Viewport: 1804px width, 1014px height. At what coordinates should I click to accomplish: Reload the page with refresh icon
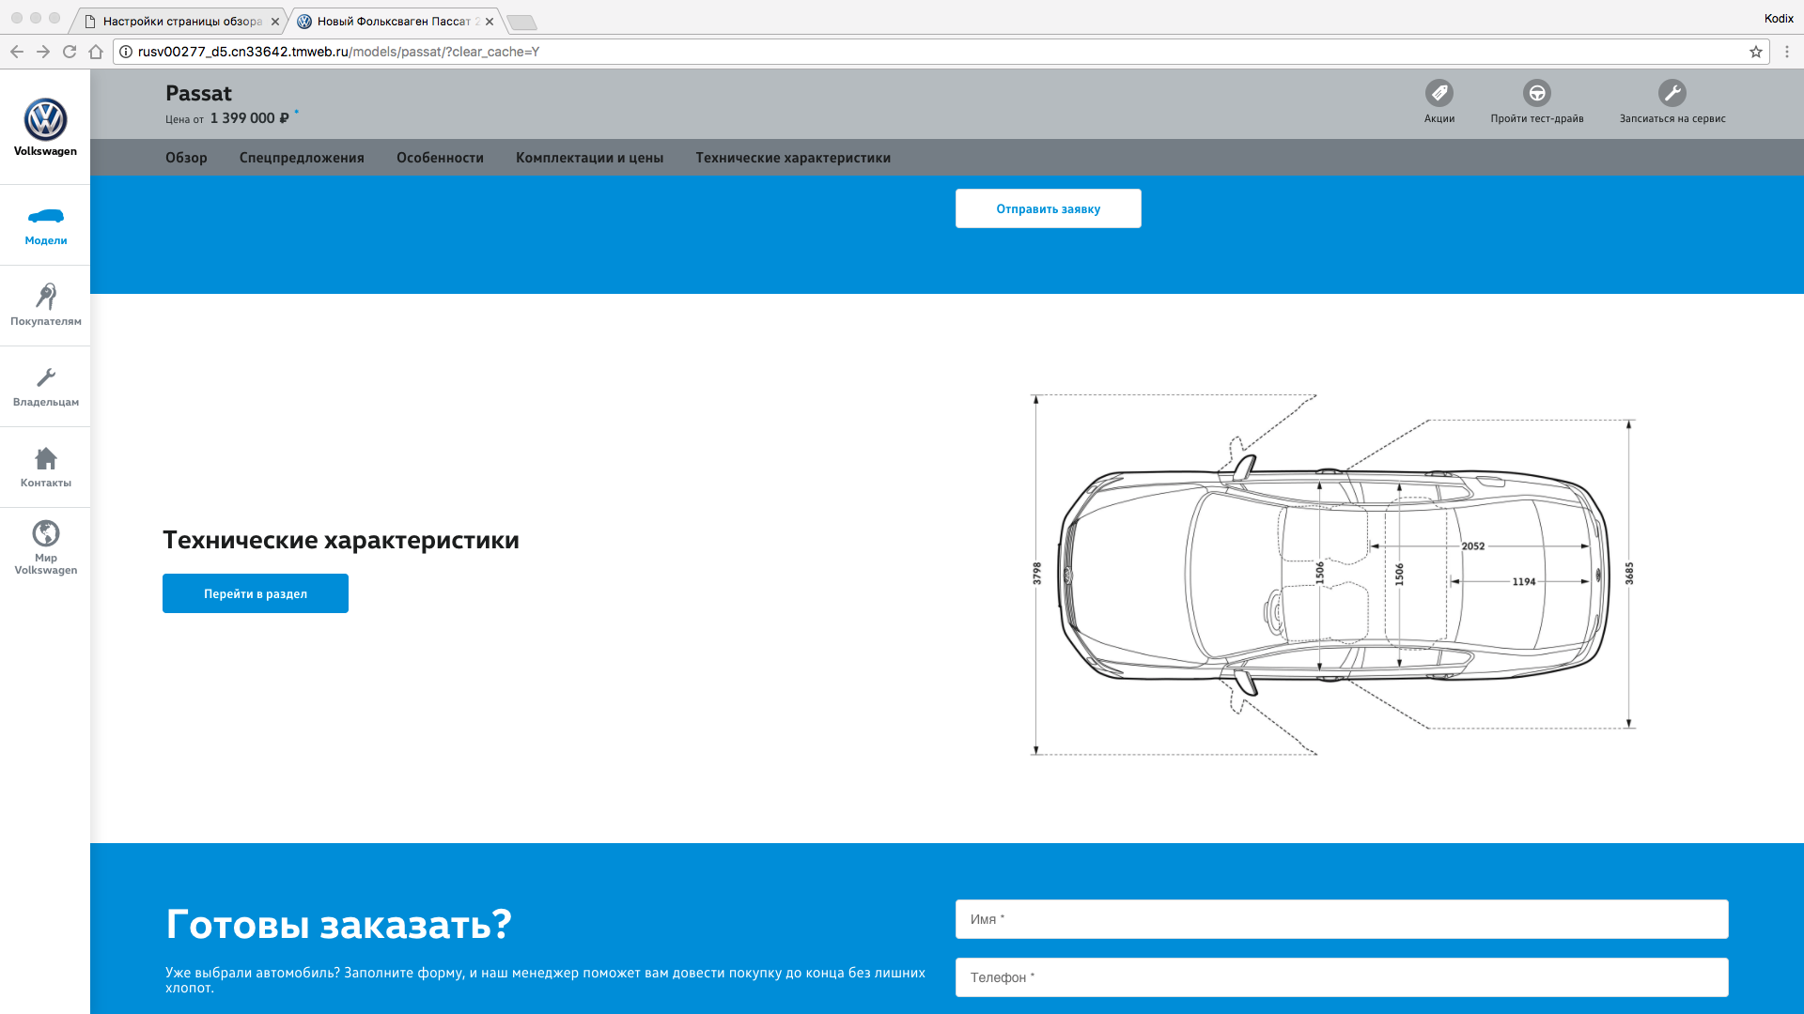70,52
